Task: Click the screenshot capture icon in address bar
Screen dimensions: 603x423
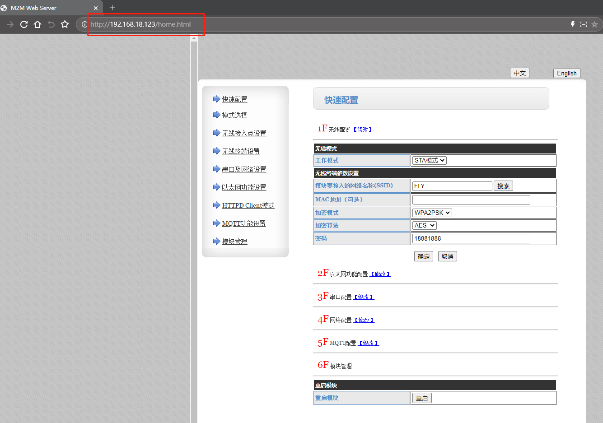Action: tap(584, 24)
